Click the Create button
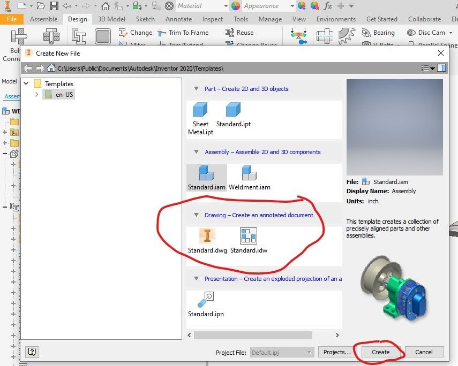Viewport: 458px width, 366px height. (381, 352)
